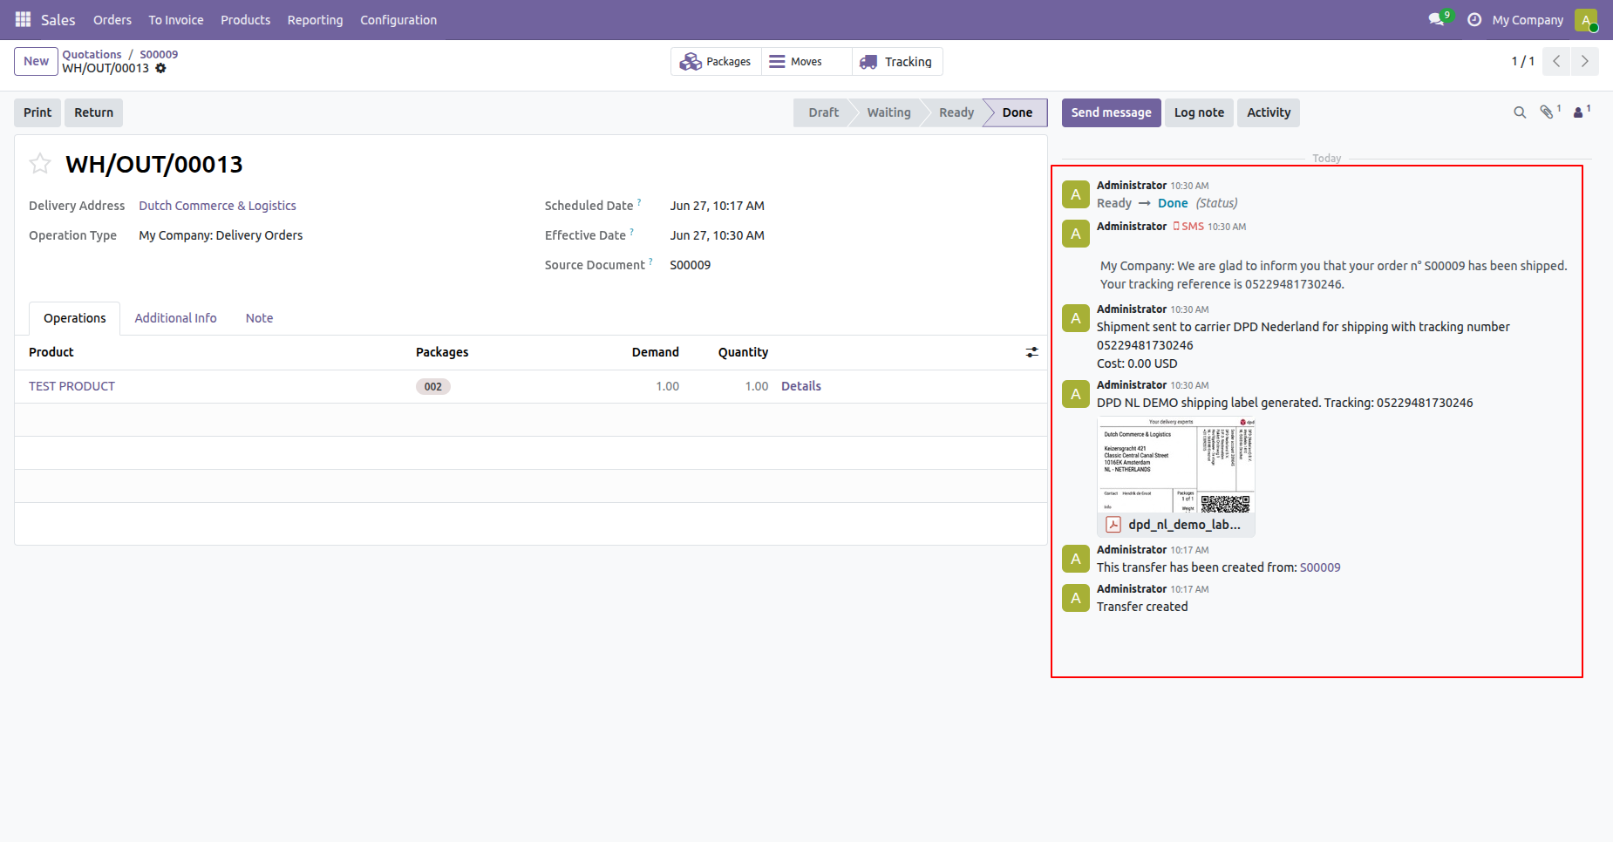Open followers person icon

click(x=1580, y=112)
